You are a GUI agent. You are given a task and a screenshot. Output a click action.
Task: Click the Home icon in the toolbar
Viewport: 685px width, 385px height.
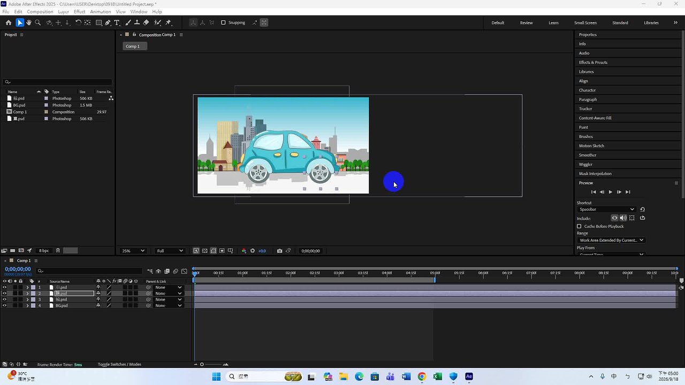point(8,22)
